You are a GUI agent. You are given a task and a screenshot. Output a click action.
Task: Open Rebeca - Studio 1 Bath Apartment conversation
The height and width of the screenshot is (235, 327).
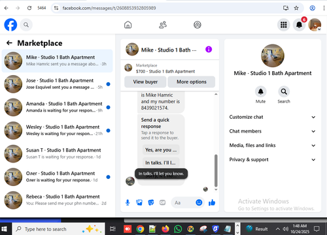[57, 200]
